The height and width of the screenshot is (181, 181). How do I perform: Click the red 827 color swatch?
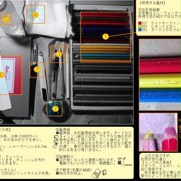point(140,23)
